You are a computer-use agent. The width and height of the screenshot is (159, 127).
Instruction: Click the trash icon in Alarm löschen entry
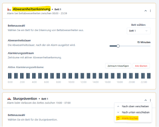(x=118, y=118)
